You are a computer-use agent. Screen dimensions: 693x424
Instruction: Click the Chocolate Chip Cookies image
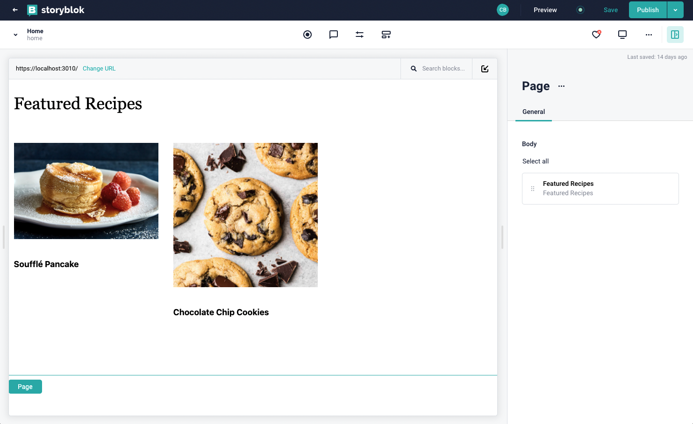245,215
